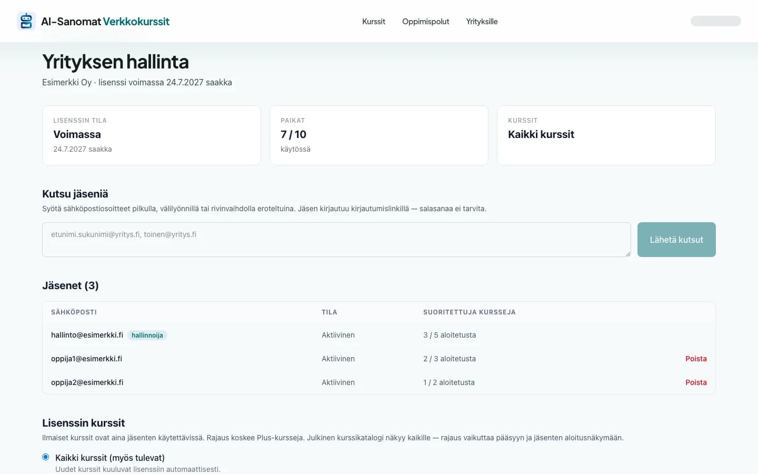Grab the text area resize handle
The image size is (758, 474).
tap(627, 253)
